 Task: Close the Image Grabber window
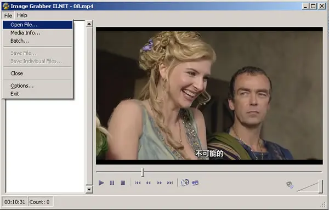pos(322,6)
